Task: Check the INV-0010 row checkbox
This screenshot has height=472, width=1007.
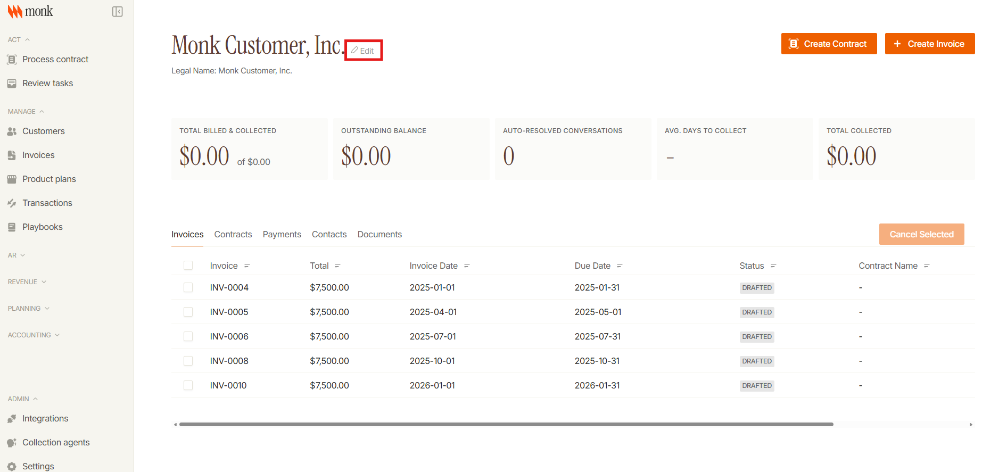Action: (x=188, y=385)
